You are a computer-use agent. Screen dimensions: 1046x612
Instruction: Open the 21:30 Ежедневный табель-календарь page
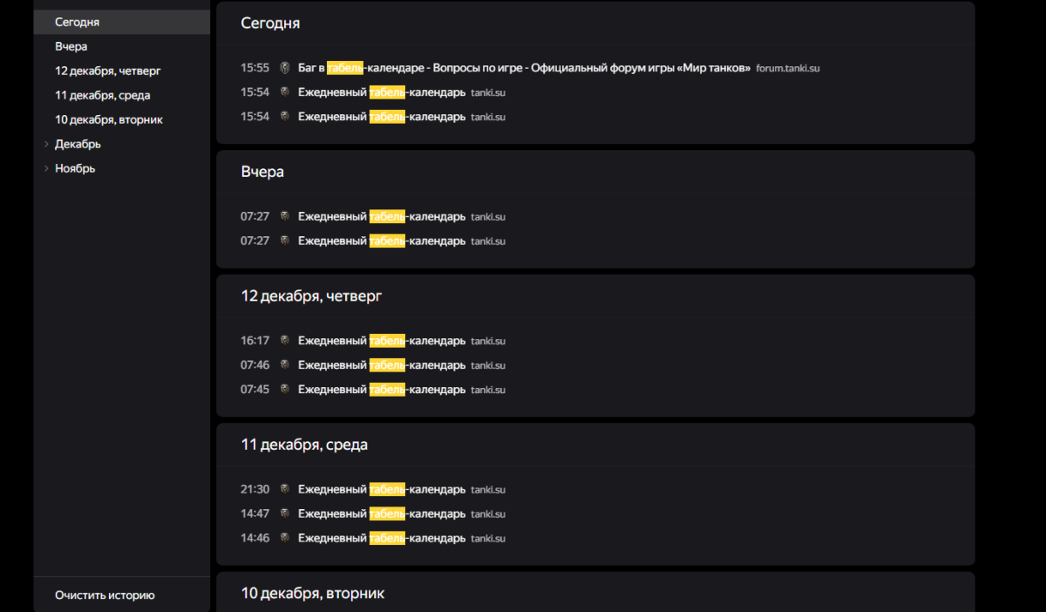[381, 490]
